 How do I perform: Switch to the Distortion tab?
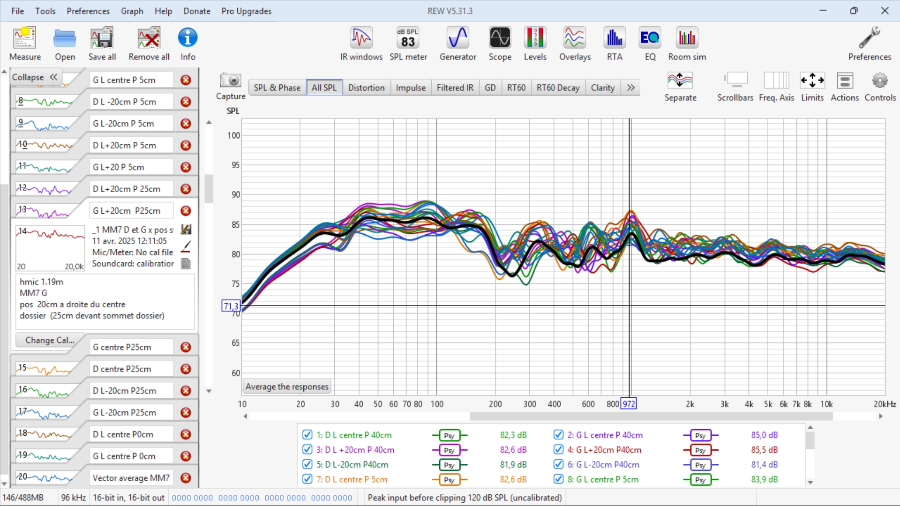pyautogui.click(x=366, y=88)
